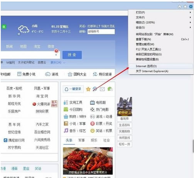The image size is (194, 178).
Task: Click the 看视频 sidebar button
Action: pos(125,119)
